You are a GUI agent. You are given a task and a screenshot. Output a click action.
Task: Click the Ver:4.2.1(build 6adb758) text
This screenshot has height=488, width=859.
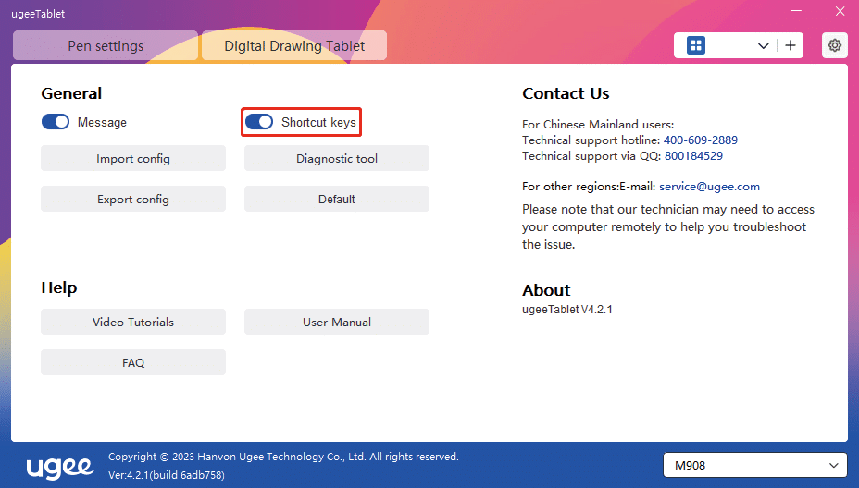167,475
